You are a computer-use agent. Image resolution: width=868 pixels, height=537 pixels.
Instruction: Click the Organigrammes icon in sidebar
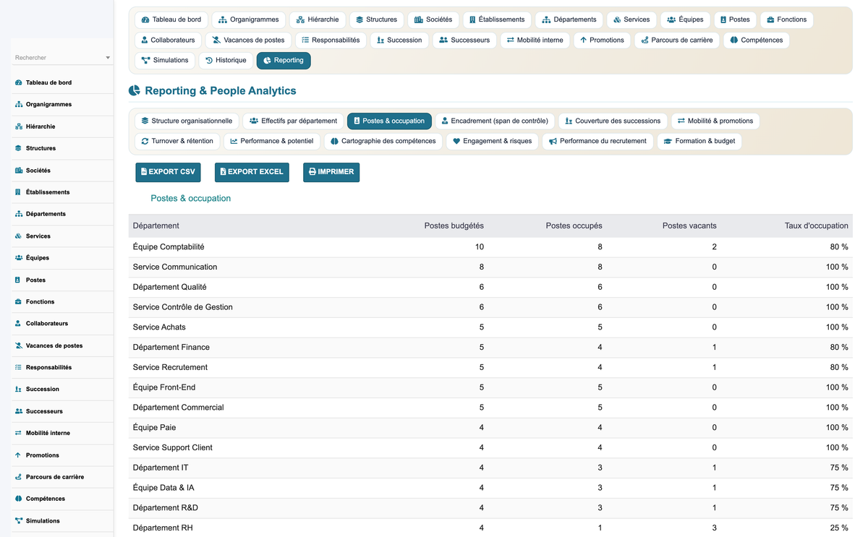(18, 105)
